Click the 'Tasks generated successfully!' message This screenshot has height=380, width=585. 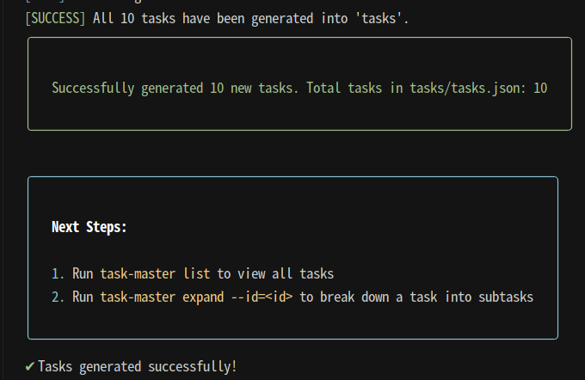pos(138,366)
